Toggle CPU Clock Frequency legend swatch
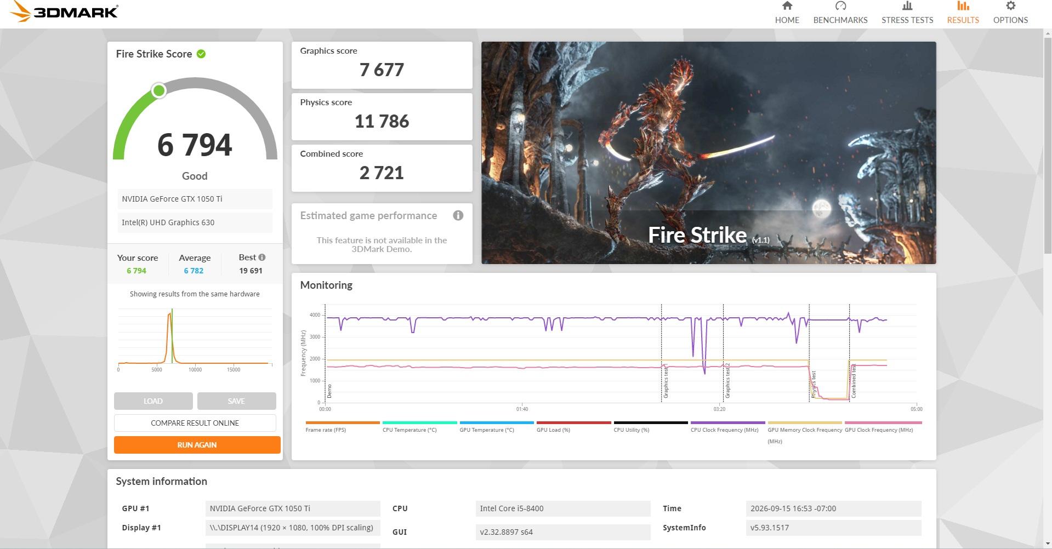The image size is (1052, 549). (x=727, y=422)
